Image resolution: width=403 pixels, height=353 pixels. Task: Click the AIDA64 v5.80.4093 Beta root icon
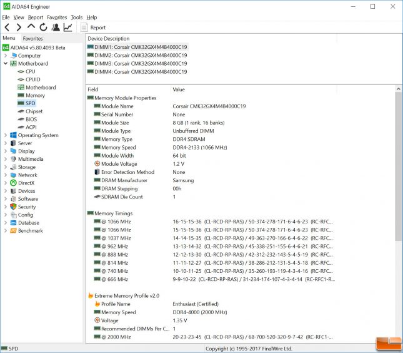6,48
